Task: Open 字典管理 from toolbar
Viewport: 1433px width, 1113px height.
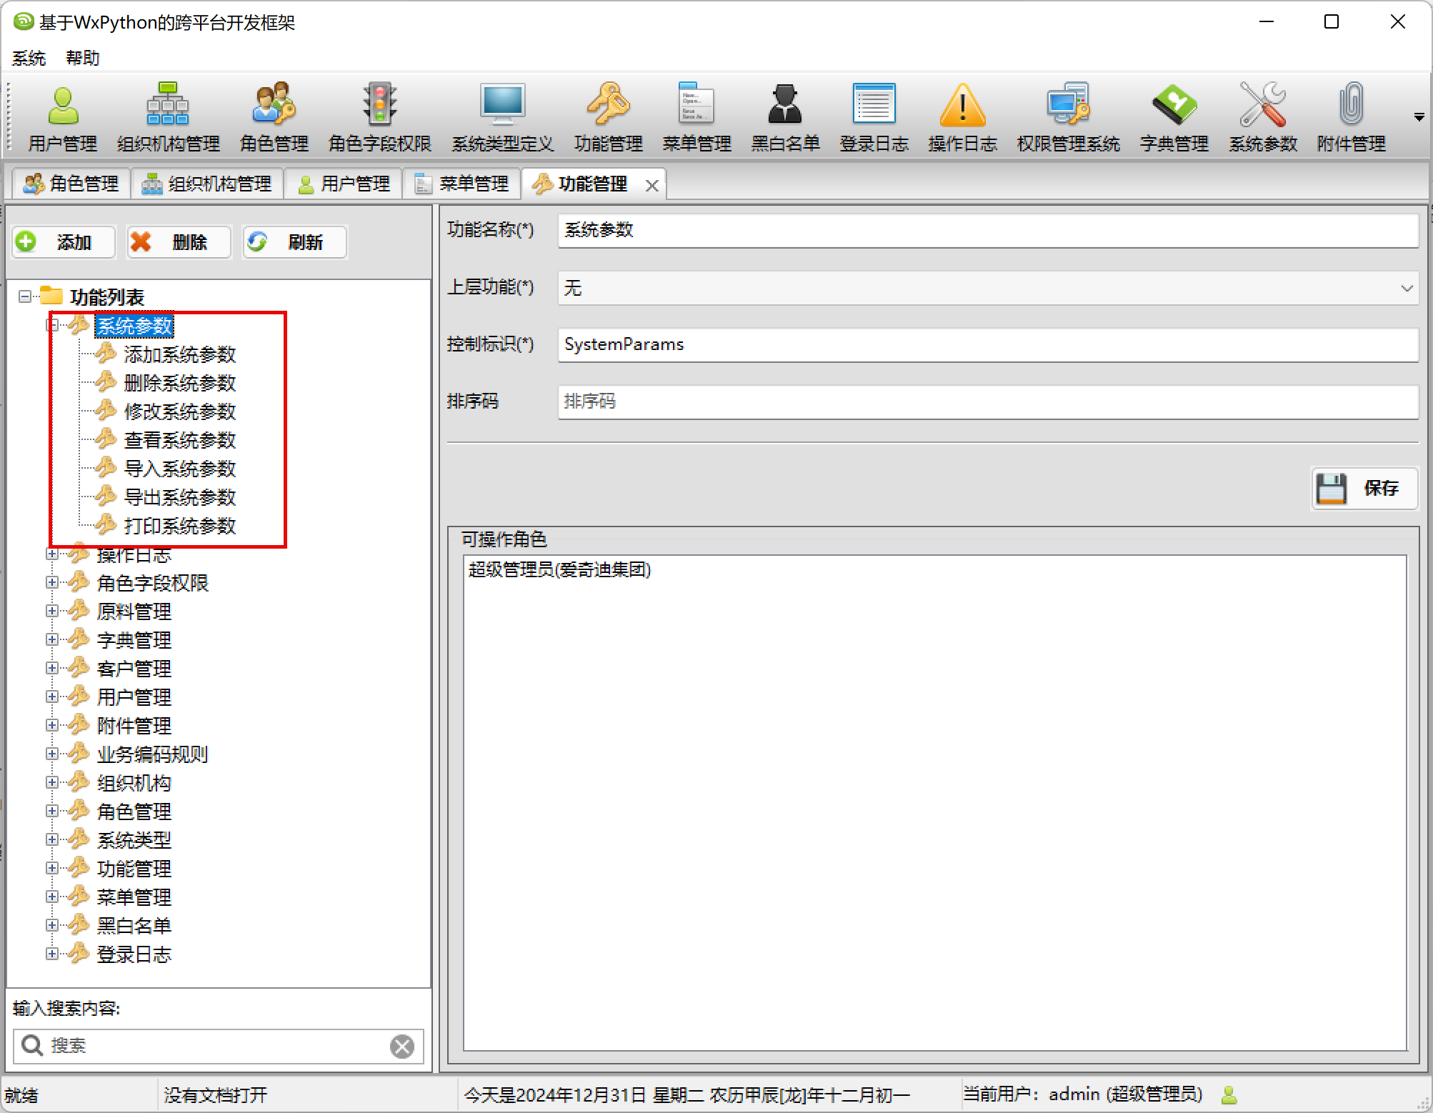Action: (1169, 114)
